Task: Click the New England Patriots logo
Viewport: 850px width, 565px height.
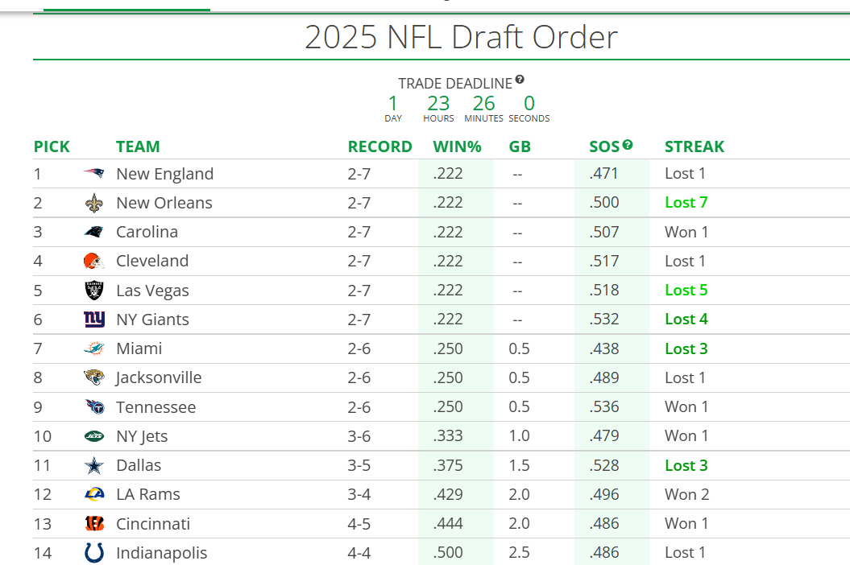Action: [x=94, y=174]
